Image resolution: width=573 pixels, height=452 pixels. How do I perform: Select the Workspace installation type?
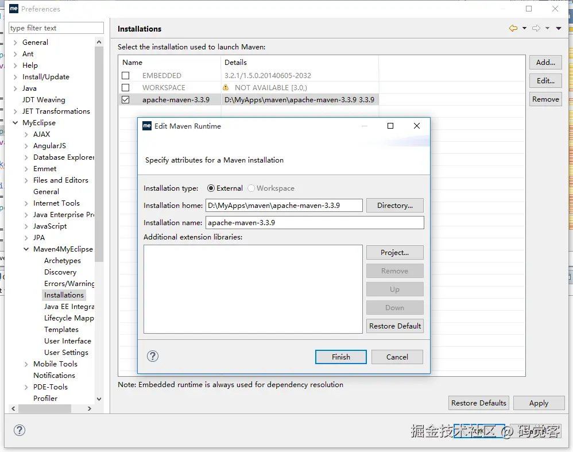coord(251,188)
